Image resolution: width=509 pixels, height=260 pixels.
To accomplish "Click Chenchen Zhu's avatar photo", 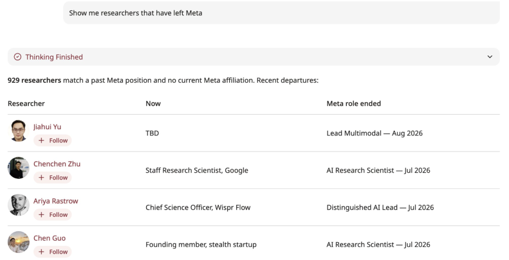I will coord(18,168).
